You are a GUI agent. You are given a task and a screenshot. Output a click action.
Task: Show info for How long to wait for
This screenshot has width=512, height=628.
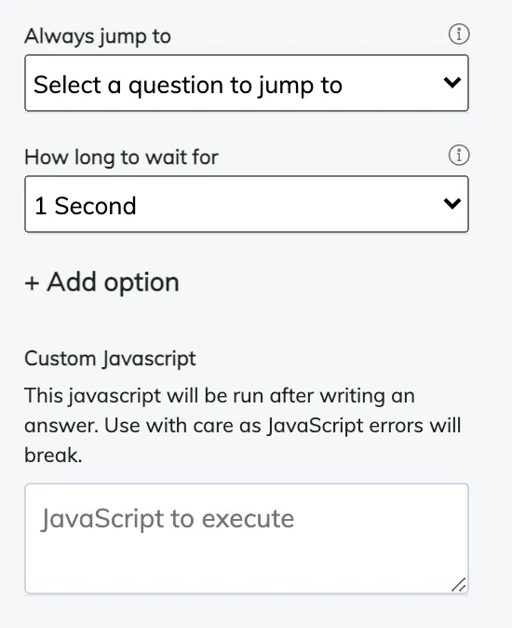pyautogui.click(x=458, y=155)
